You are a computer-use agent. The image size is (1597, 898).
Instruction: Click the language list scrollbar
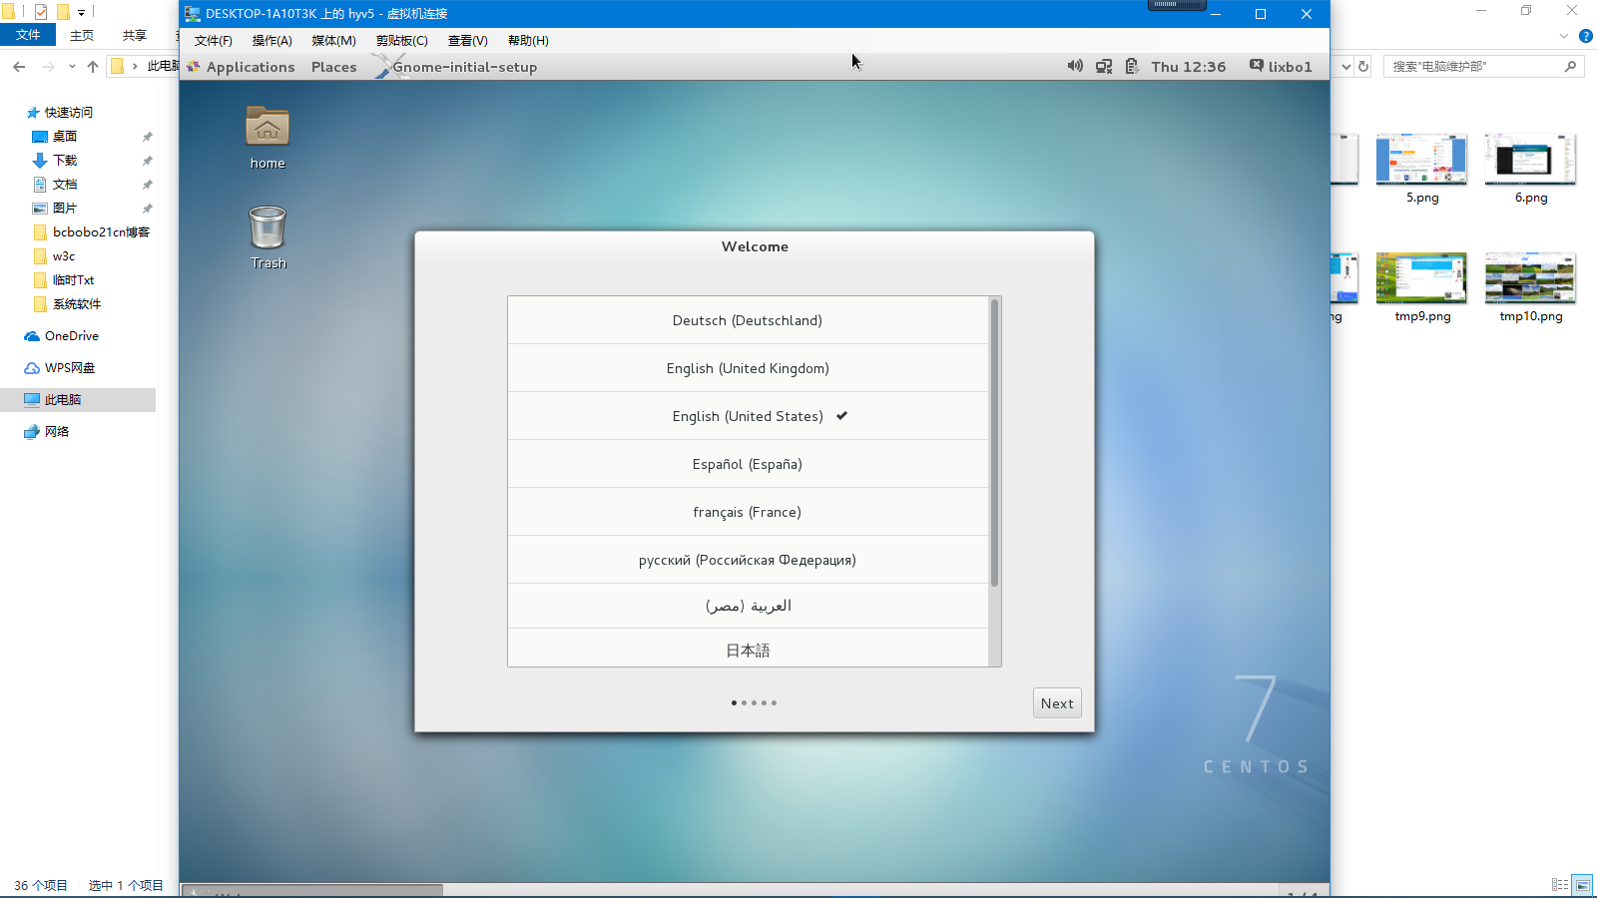click(994, 443)
